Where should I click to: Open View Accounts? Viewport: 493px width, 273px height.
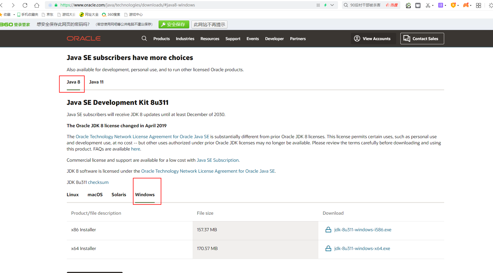[x=373, y=38]
